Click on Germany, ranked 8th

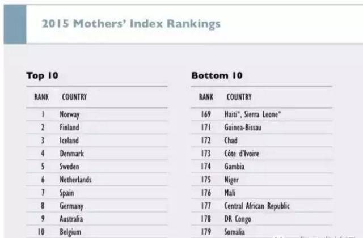71,206
